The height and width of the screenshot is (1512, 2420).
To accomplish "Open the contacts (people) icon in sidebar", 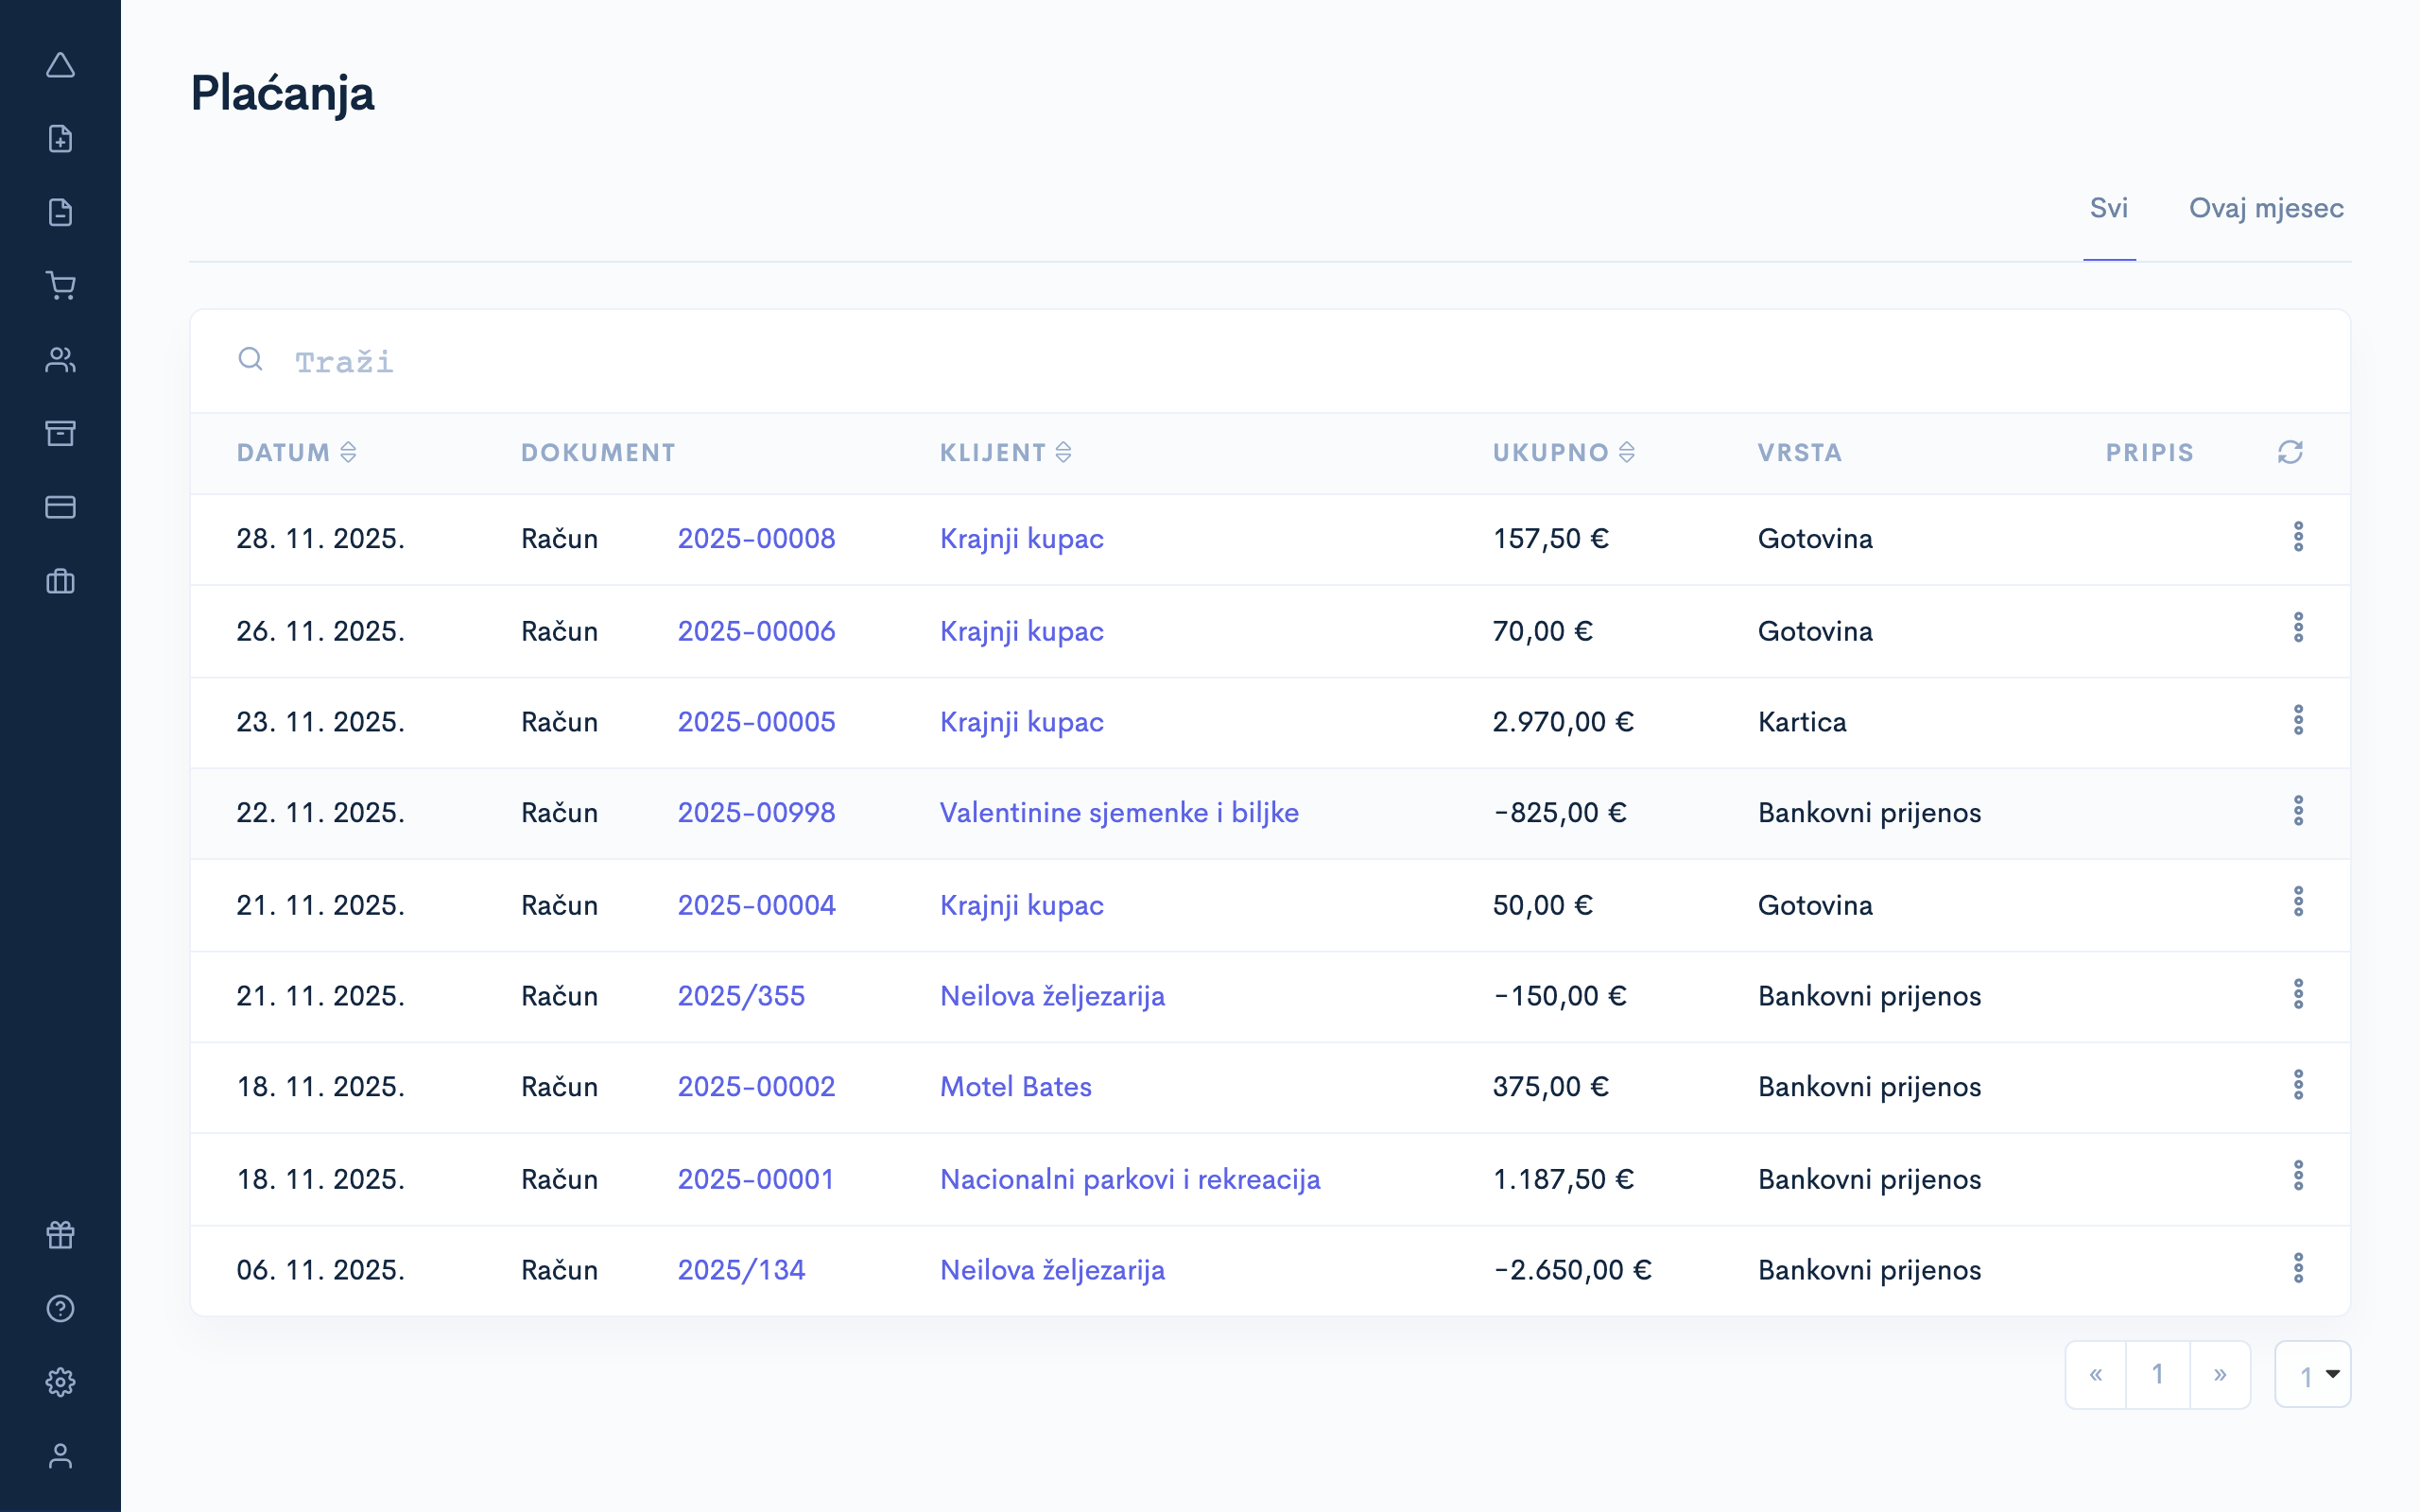I will [x=60, y=359].
